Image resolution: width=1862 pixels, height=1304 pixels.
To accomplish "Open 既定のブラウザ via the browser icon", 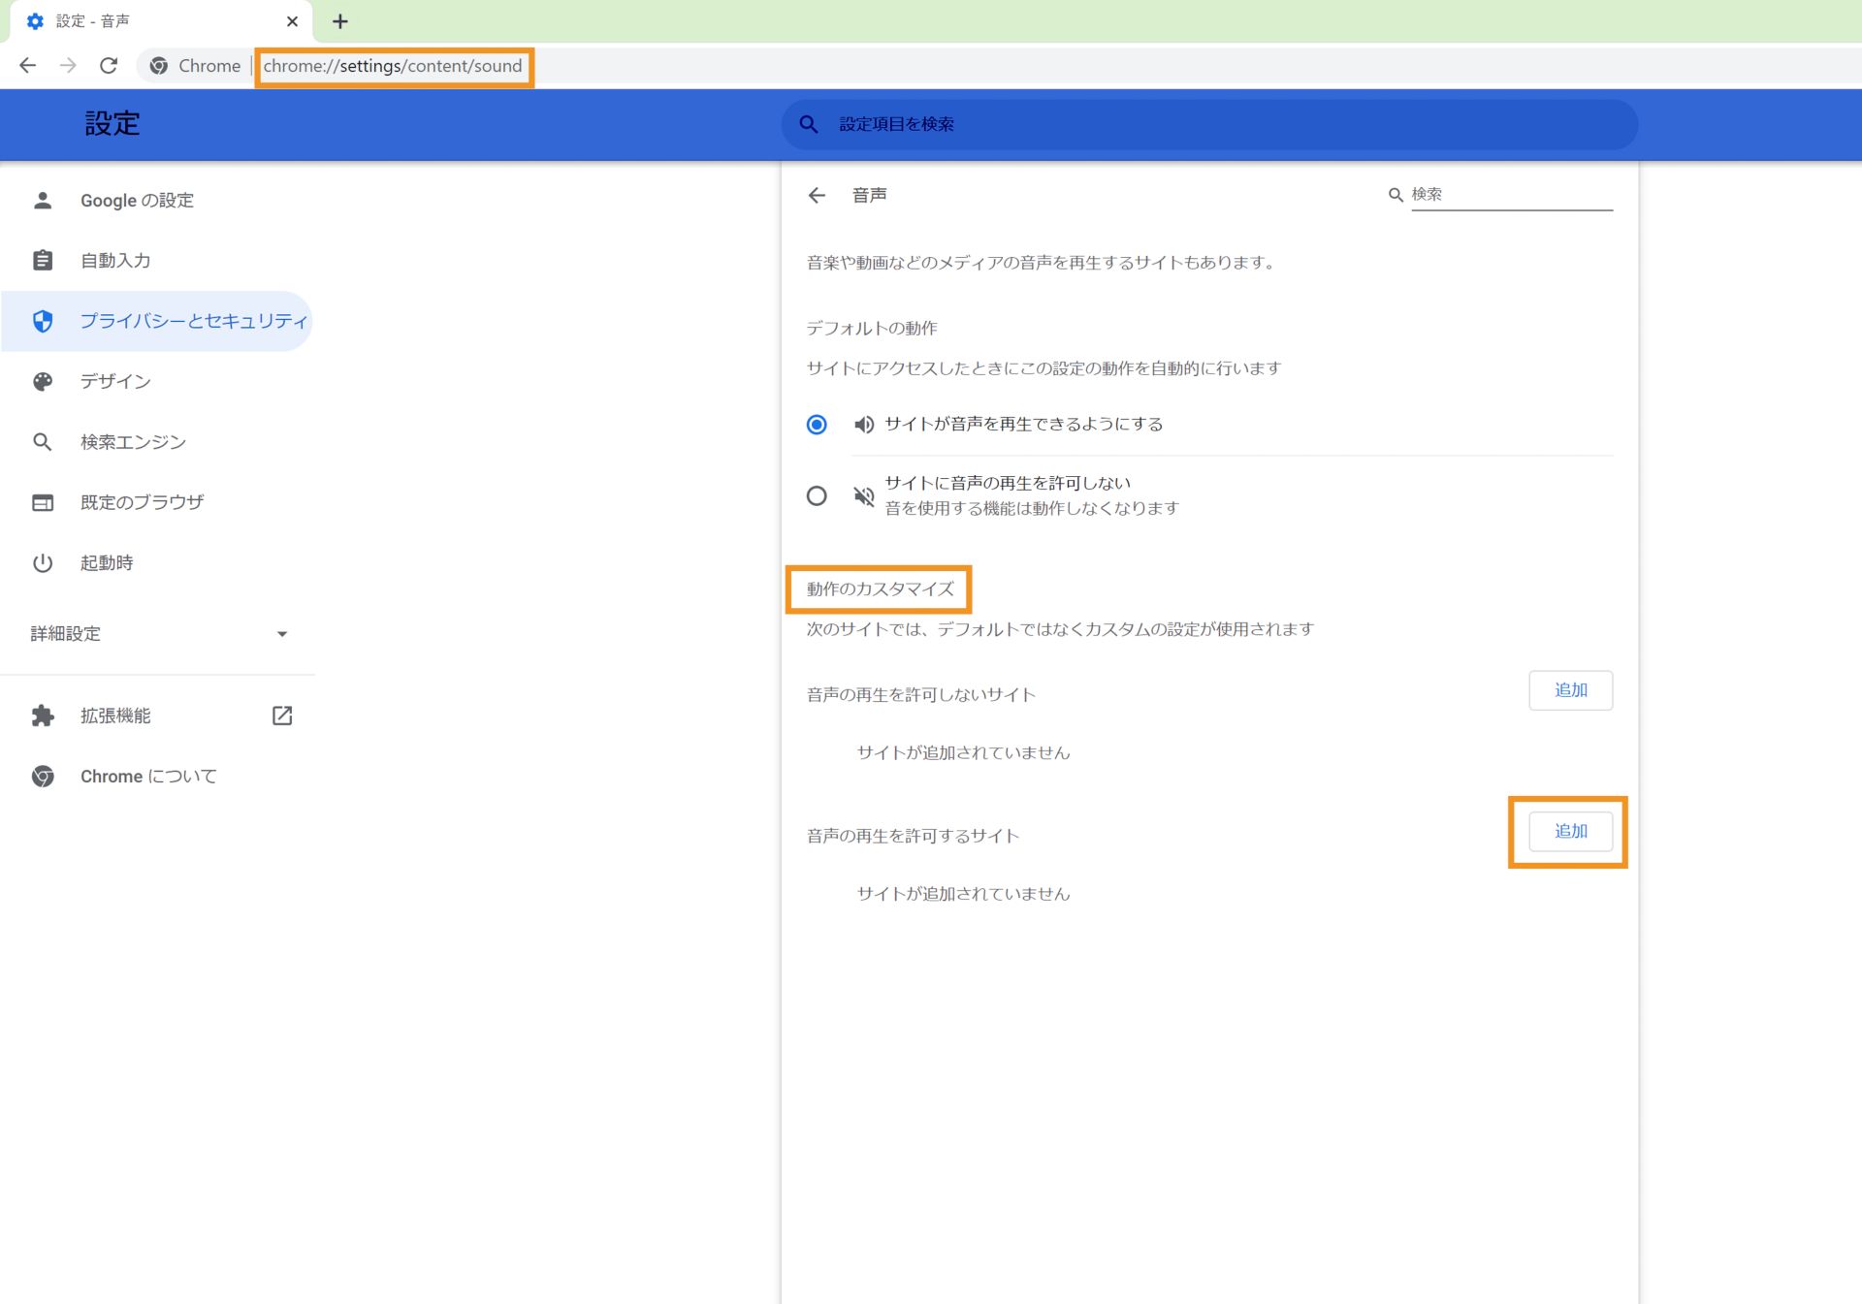I will pos(43,501).
